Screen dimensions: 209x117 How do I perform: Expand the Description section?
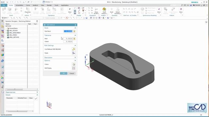75,58
